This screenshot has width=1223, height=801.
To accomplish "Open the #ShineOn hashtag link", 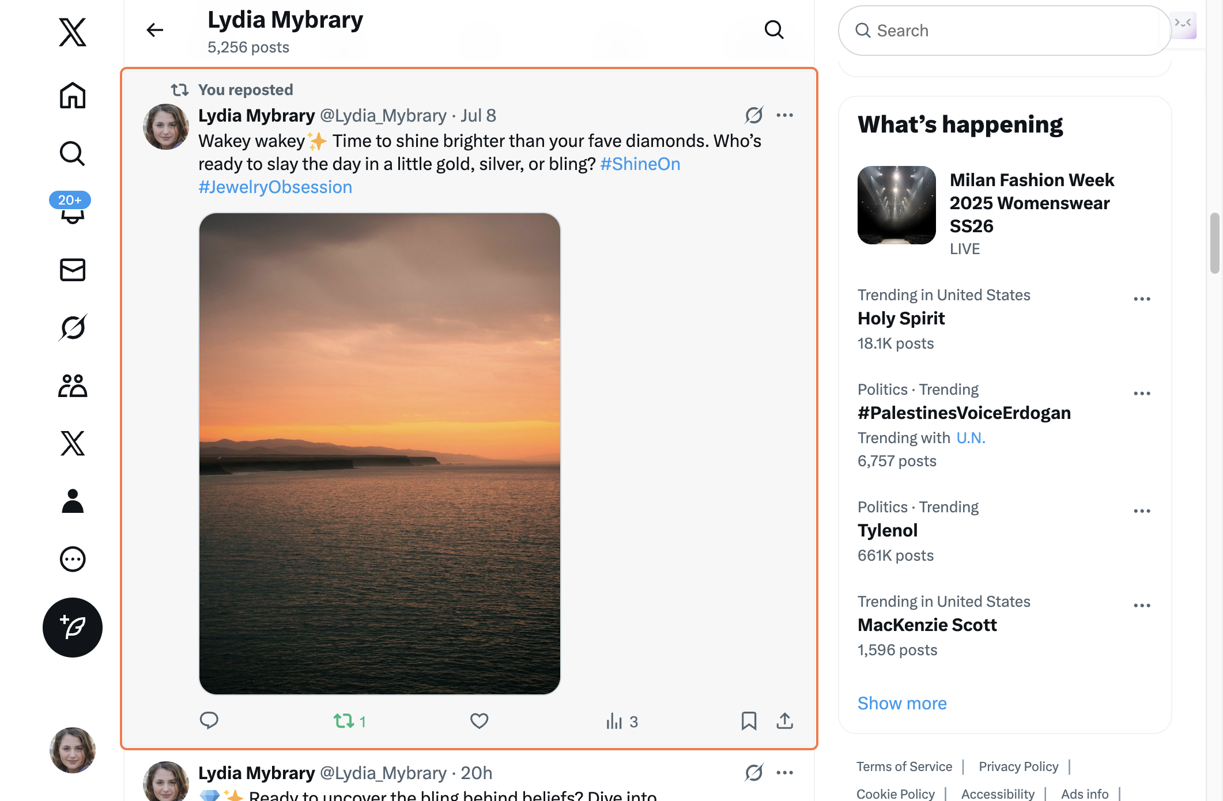I will pyautogui.click(x=640, y=164).
